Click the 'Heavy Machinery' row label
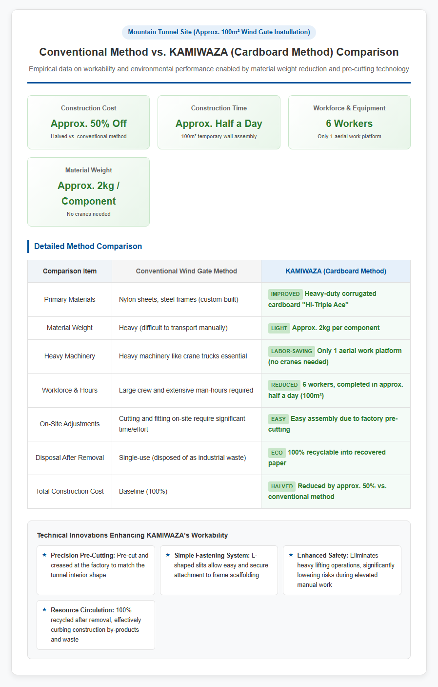Screen dimensions: 438x687 (x=70, y=356)
